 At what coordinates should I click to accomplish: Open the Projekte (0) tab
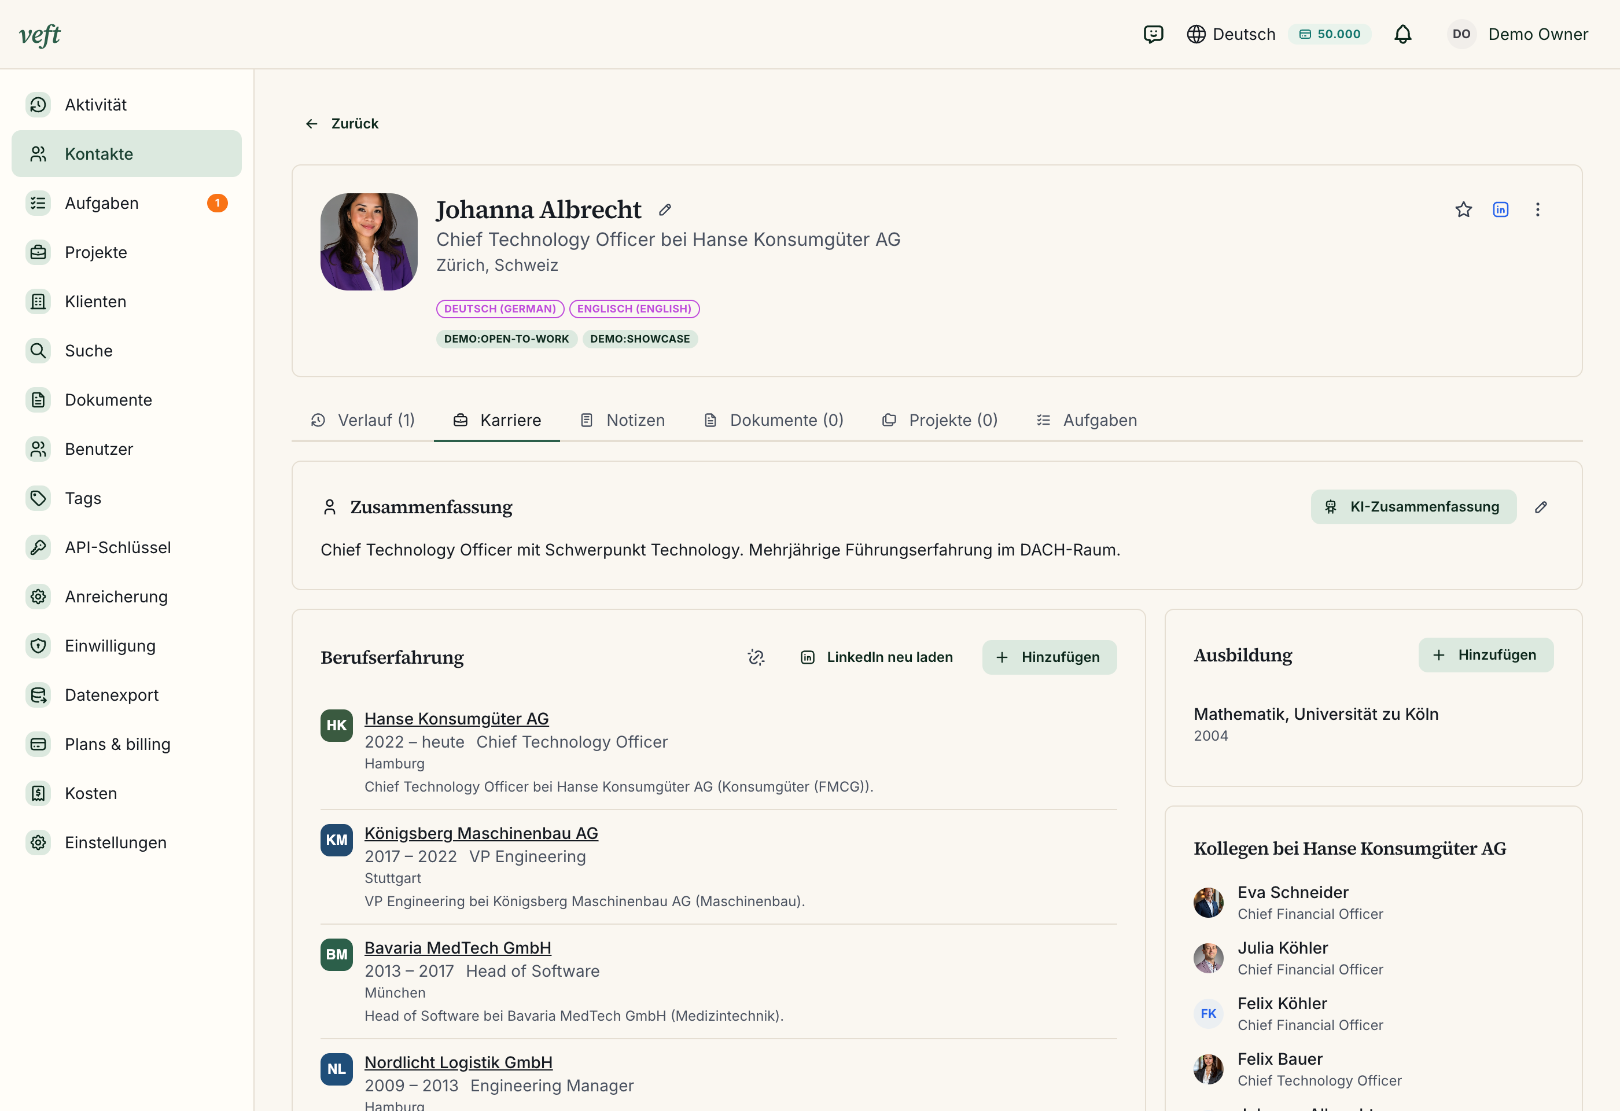coord(940,420)
